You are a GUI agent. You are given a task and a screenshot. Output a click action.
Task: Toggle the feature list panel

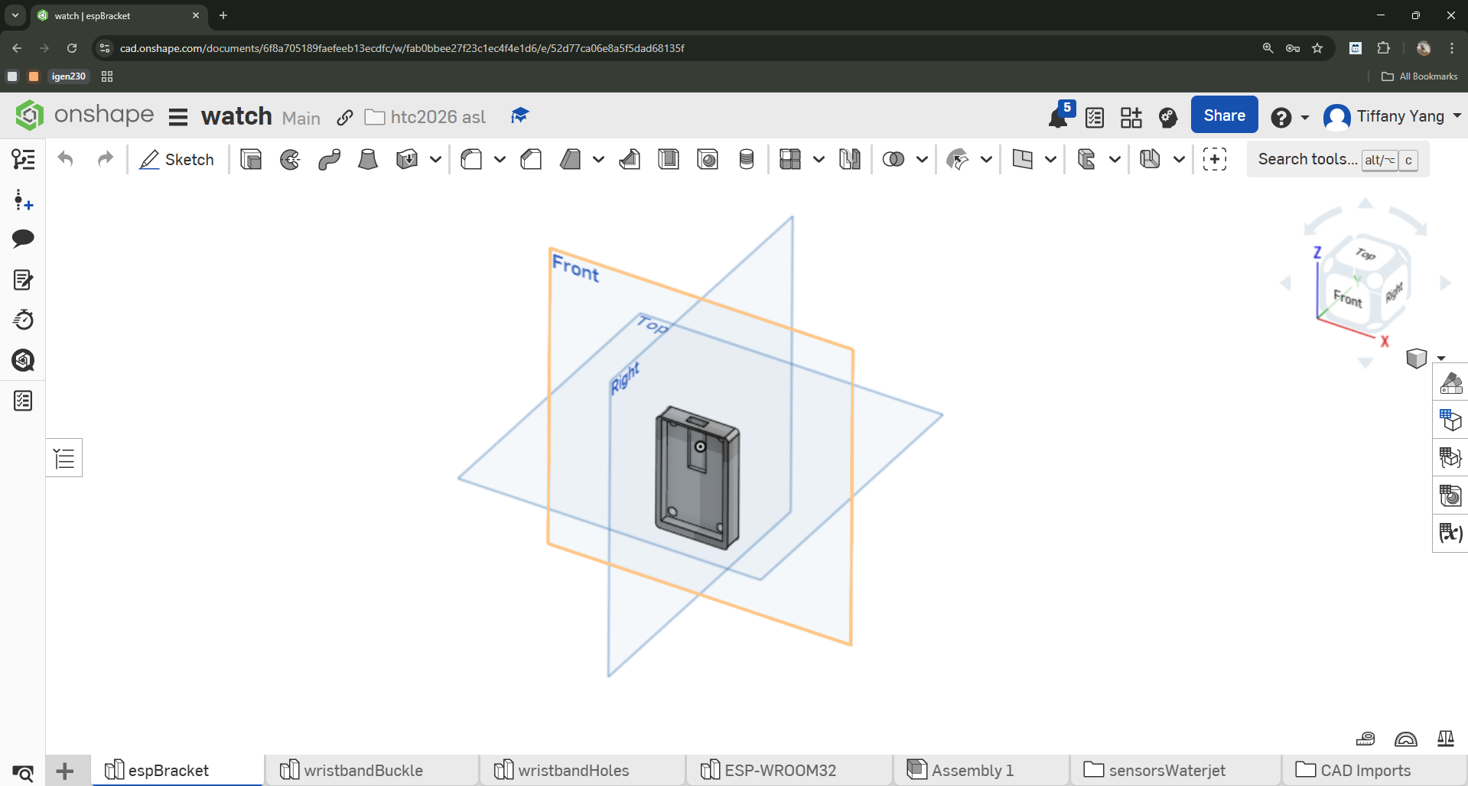click(64, 458)
